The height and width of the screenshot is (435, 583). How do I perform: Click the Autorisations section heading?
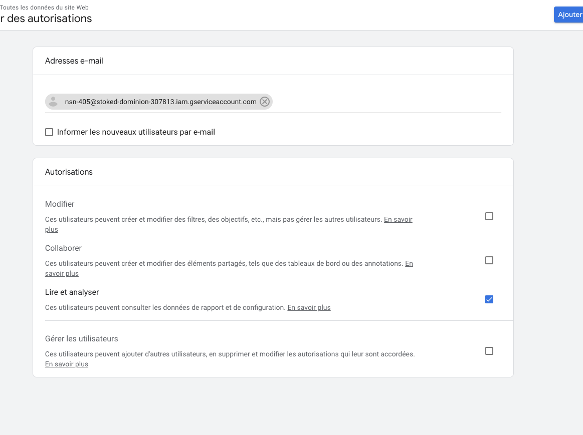point(69,172)
